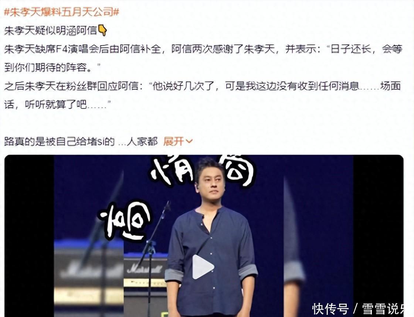414x317 pixels.
Task: Click the line starting 朱孝天缺席F4演唱会
Action: coord(203,49)
